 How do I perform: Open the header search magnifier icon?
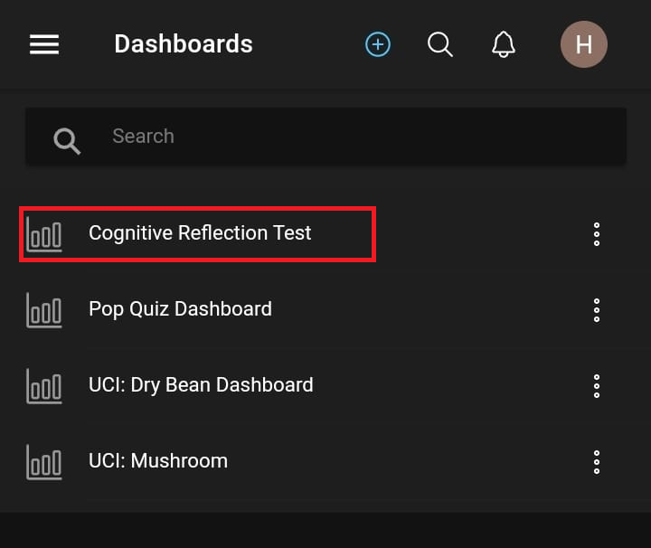(x=440, y=44)
